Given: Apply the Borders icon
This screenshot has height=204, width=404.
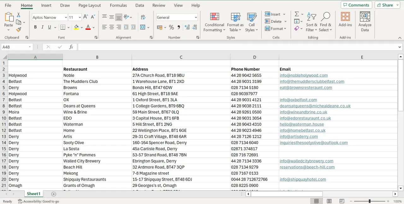Looking at the screenshot, I should pyautogui.click(x=63, y=28).
